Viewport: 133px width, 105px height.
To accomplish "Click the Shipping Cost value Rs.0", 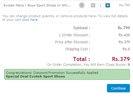I will (x=126, y=49).
